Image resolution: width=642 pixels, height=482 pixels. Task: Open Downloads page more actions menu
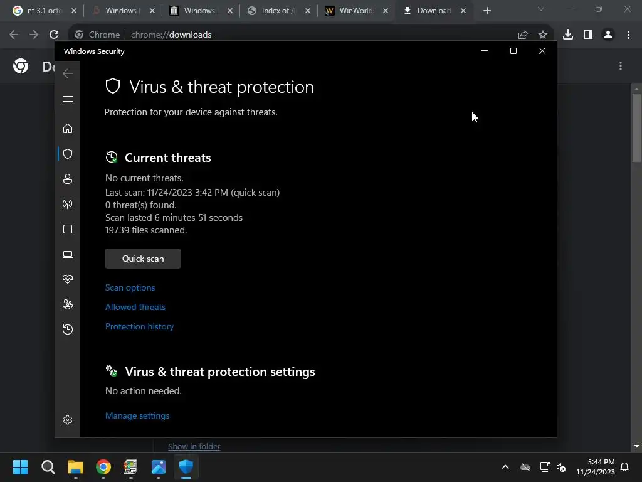621,66
